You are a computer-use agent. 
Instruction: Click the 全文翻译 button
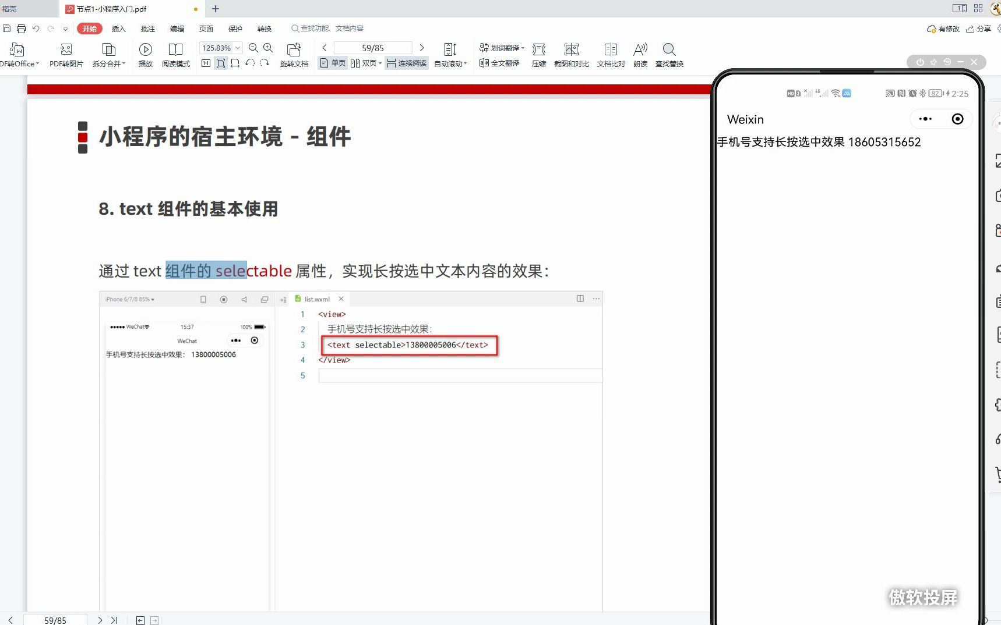pyautogui.click(x=499, y=63)
